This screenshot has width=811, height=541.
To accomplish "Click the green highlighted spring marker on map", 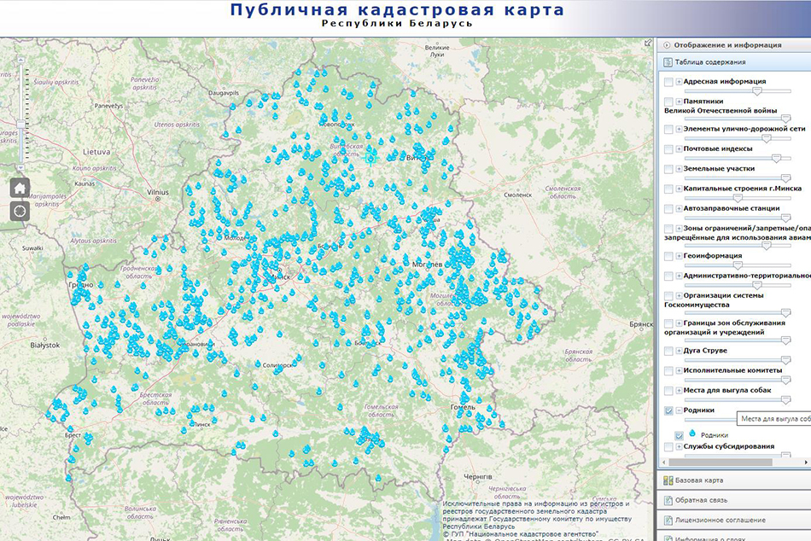I will tap(370, 157).
